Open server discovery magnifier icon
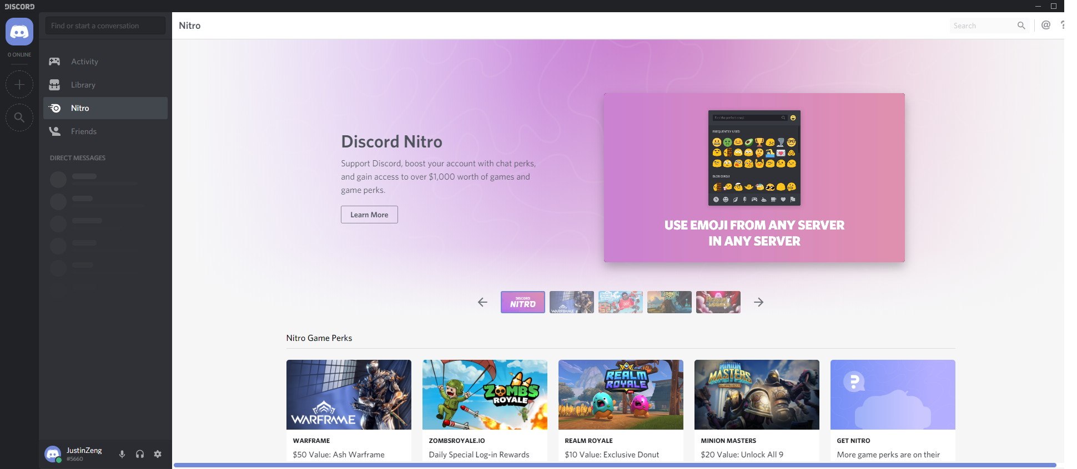 coord(19,117)
